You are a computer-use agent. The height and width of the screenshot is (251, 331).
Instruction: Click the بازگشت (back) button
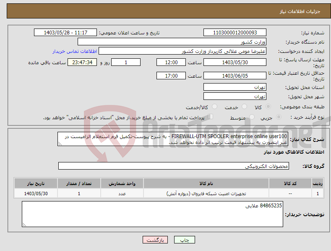(x=155, y=240)
